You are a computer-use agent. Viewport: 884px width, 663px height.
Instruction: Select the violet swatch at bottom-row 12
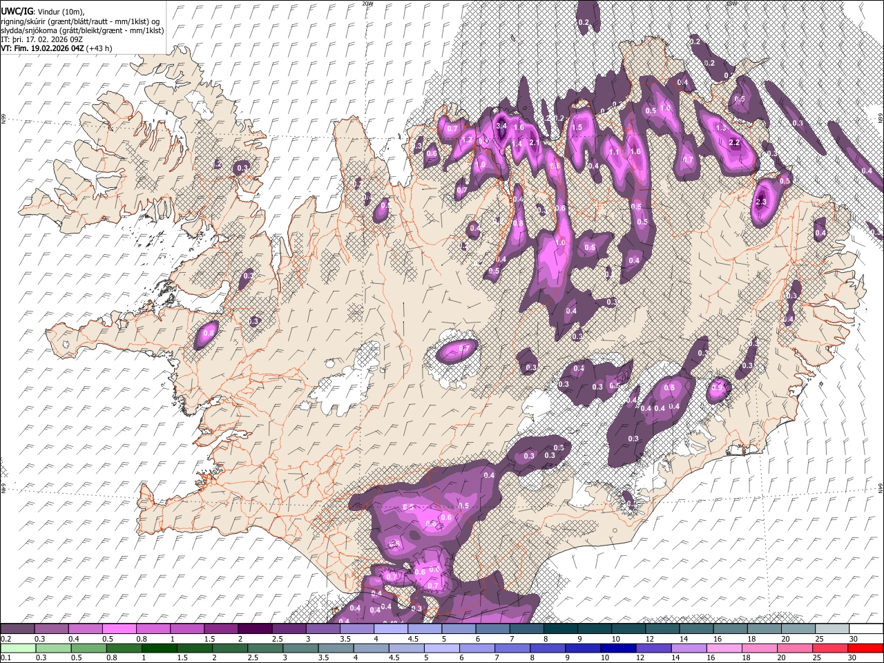[x=653, y=648]
